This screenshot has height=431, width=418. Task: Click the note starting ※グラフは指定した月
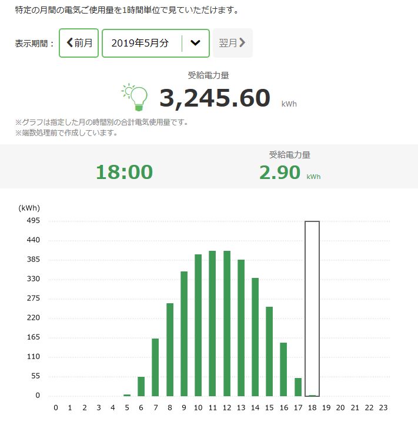[102, 122]
